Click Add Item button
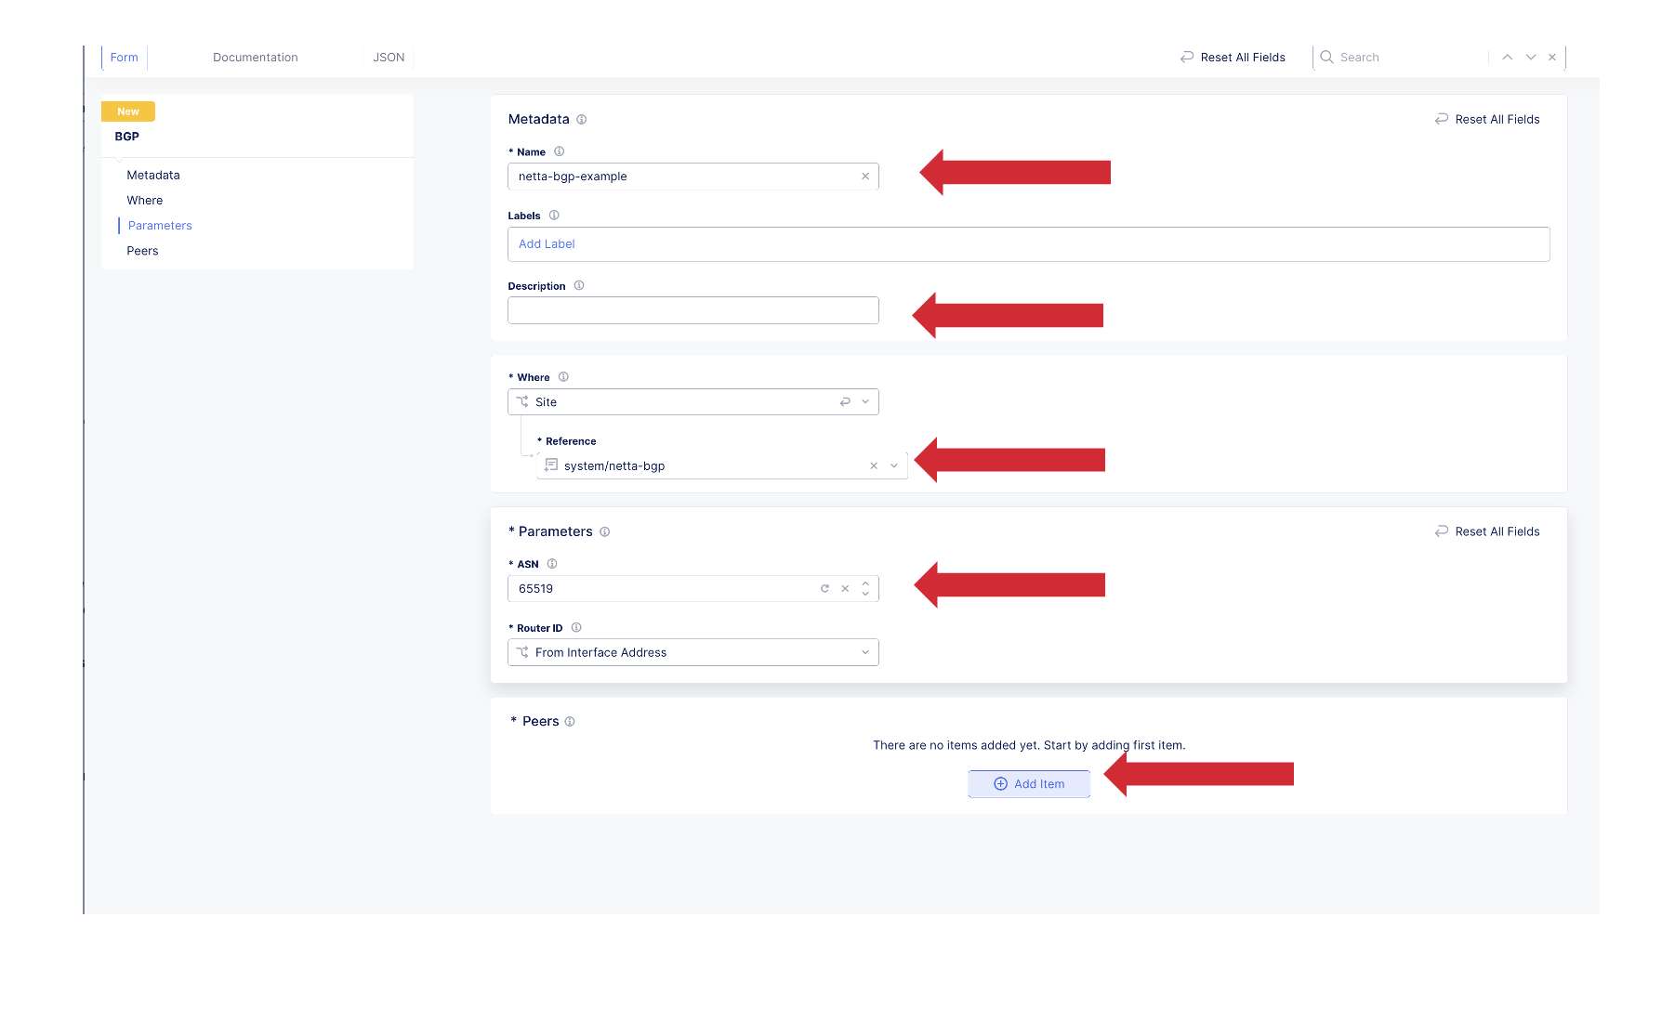This screenshot has height=1035, width=1675. click(1029, 784)
